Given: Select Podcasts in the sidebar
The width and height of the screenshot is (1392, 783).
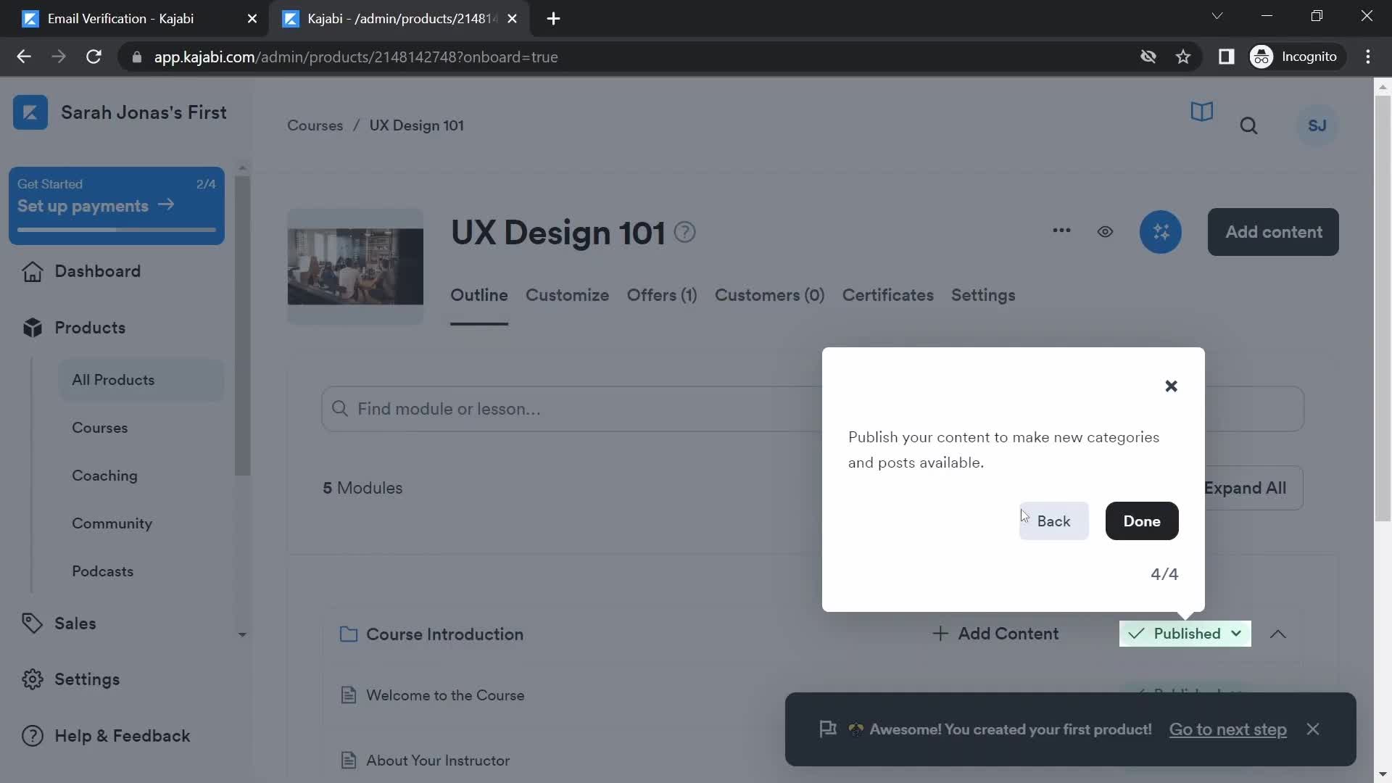Looking at the screenshot, I should [x=102, y=571].
